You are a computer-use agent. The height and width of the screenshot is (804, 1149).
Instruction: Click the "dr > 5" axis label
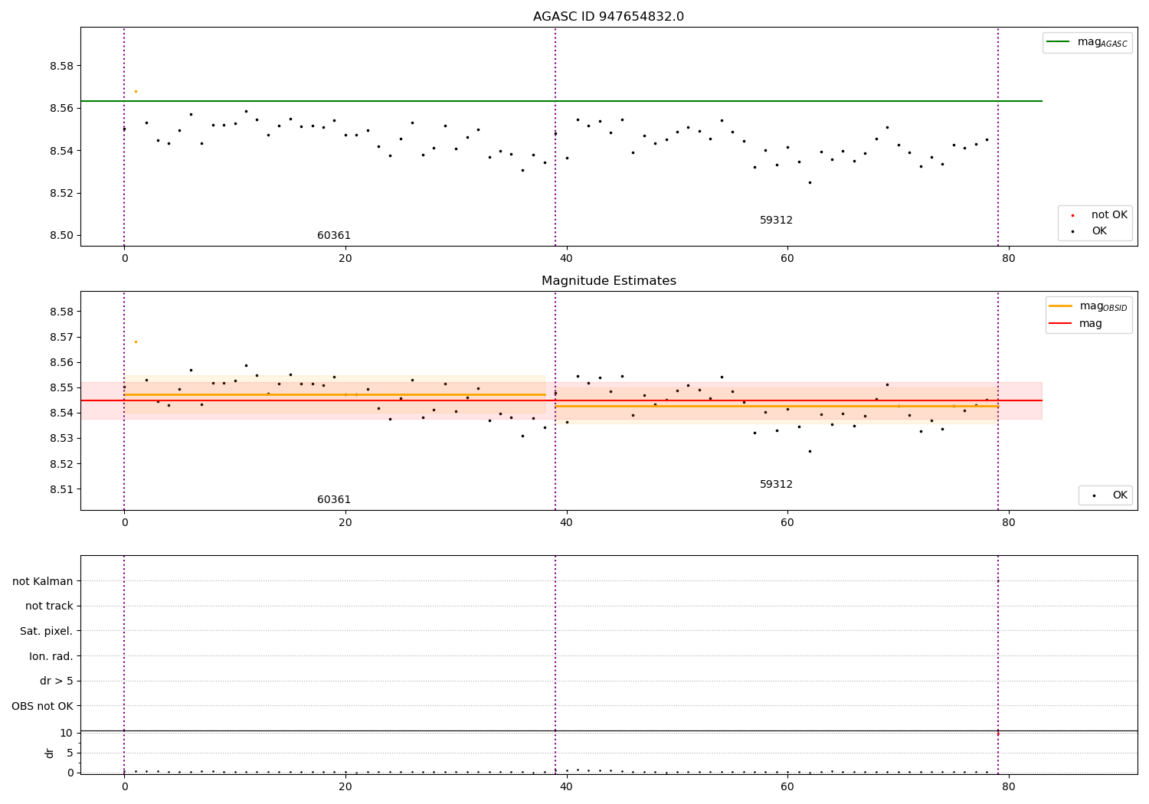click(x=57, y=681)
